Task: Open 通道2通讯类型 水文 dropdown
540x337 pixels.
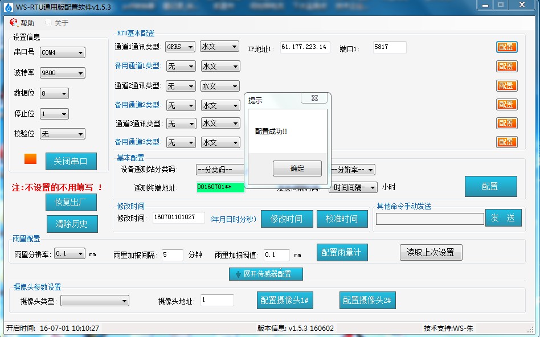Action: point(220,86)
